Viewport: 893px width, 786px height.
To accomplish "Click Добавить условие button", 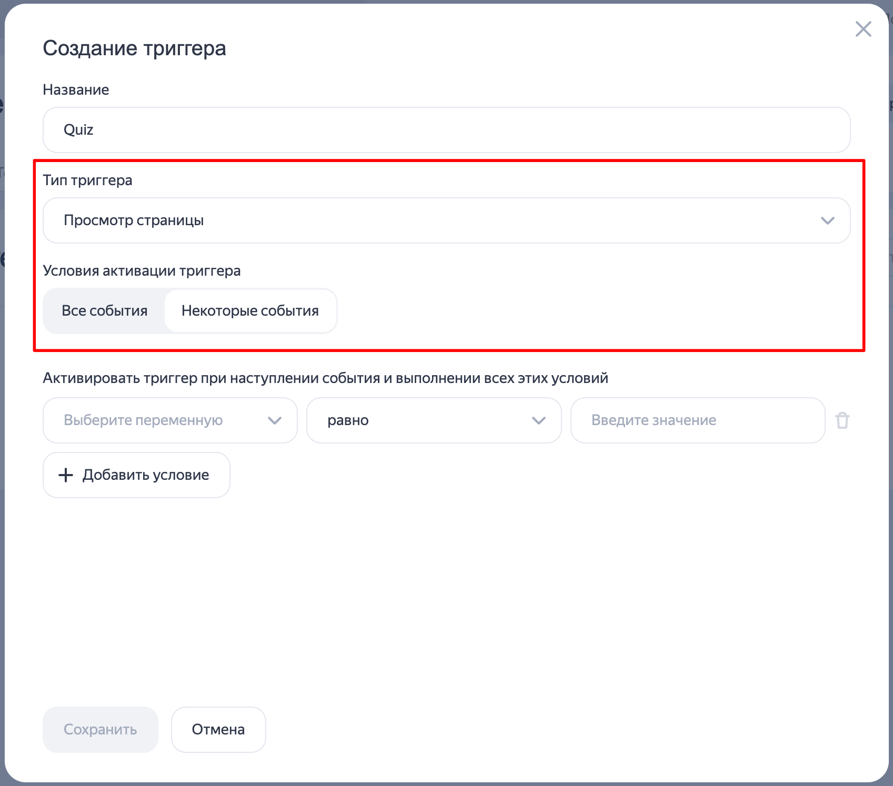I will point(136,475).
